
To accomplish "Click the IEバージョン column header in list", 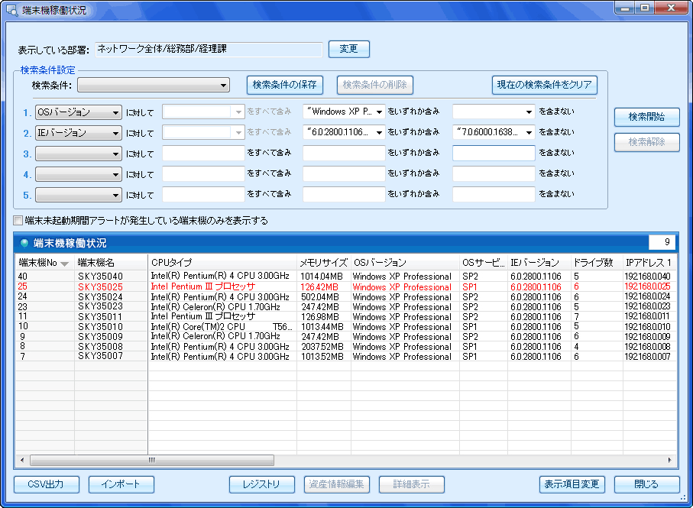I will point(539,263).
